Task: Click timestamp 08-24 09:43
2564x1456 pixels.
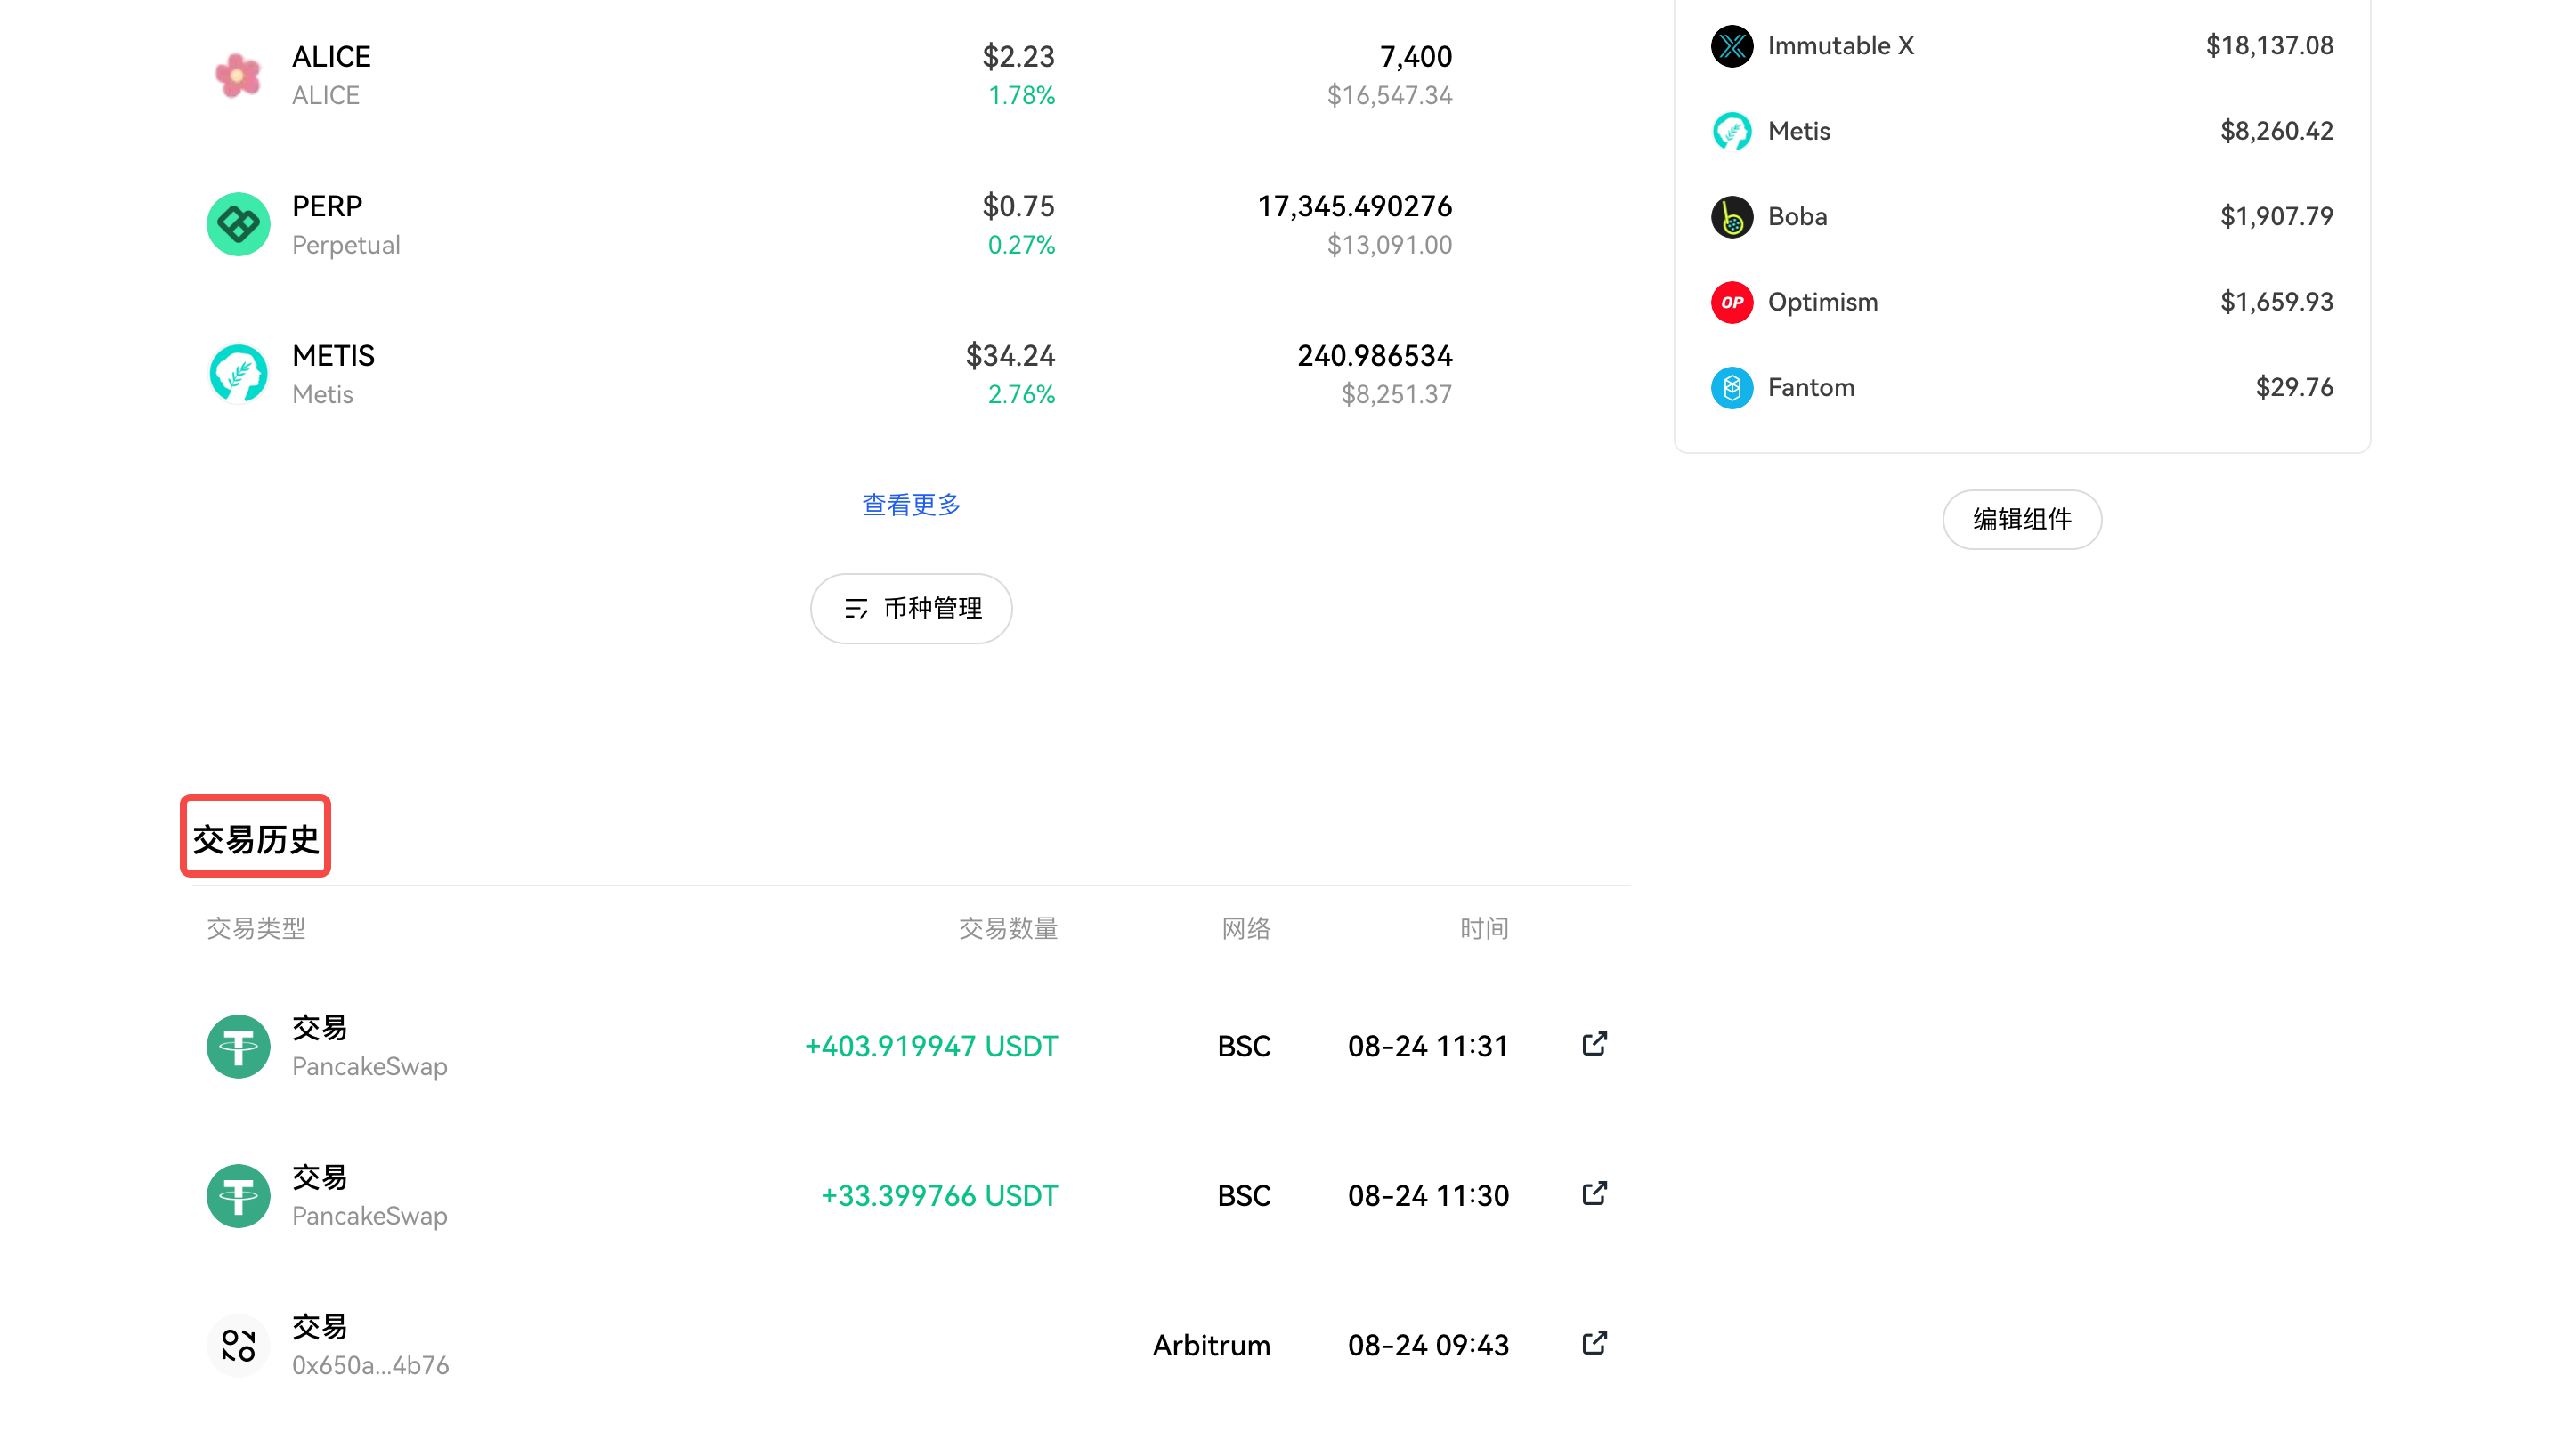Action: click(1428, 1345)
